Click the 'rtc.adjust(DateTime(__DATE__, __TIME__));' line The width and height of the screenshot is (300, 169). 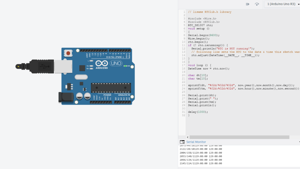coord(225,55)
